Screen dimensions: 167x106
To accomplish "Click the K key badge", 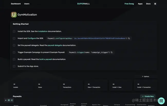I will coord(12,100).
